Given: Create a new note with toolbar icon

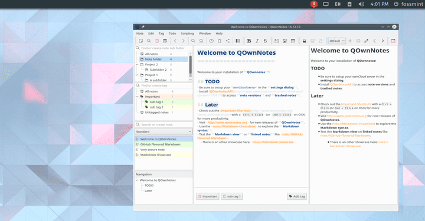Looking at the screenshot, I should point(140,41).
